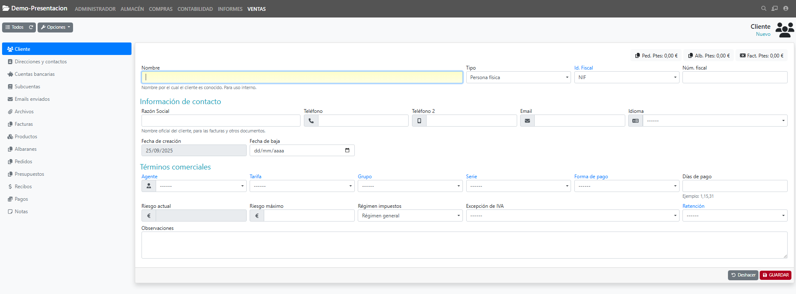
Task: Click the Todos list button
Action: pyautogui.click(x=15, y=27)
